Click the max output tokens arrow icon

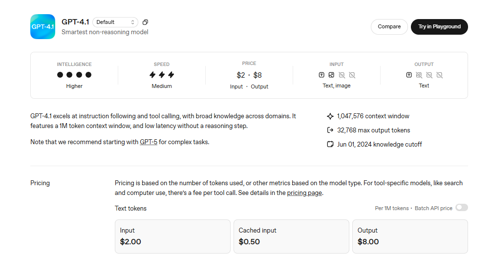(x=330, y=130)
